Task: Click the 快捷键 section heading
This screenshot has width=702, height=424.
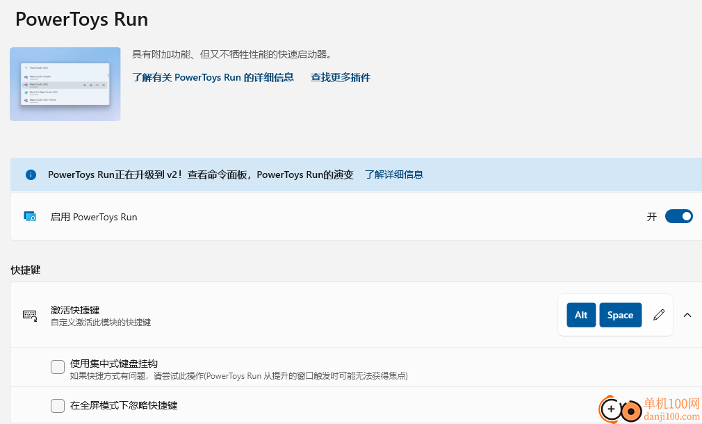Action: (26, 270)
